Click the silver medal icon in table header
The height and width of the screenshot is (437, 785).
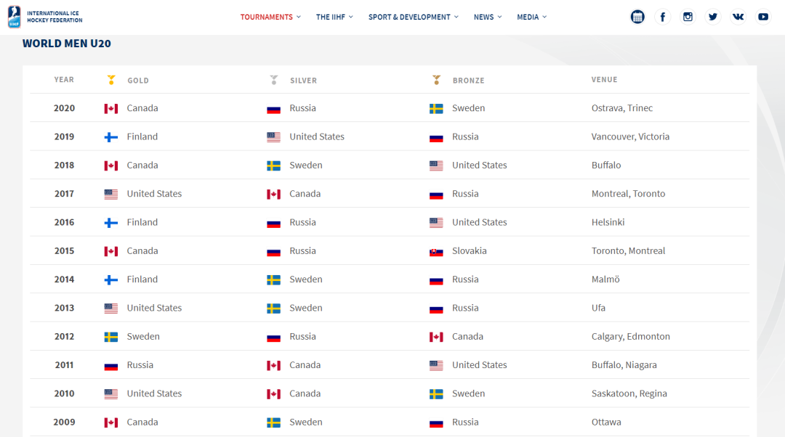pos(274,80)
